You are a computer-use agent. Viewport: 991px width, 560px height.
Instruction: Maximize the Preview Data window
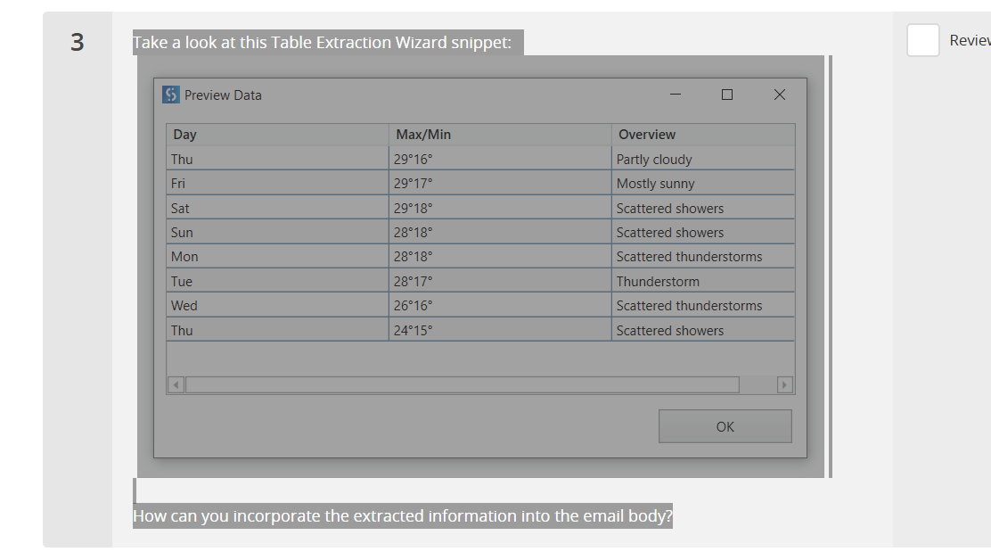click(x=727, y=95)
